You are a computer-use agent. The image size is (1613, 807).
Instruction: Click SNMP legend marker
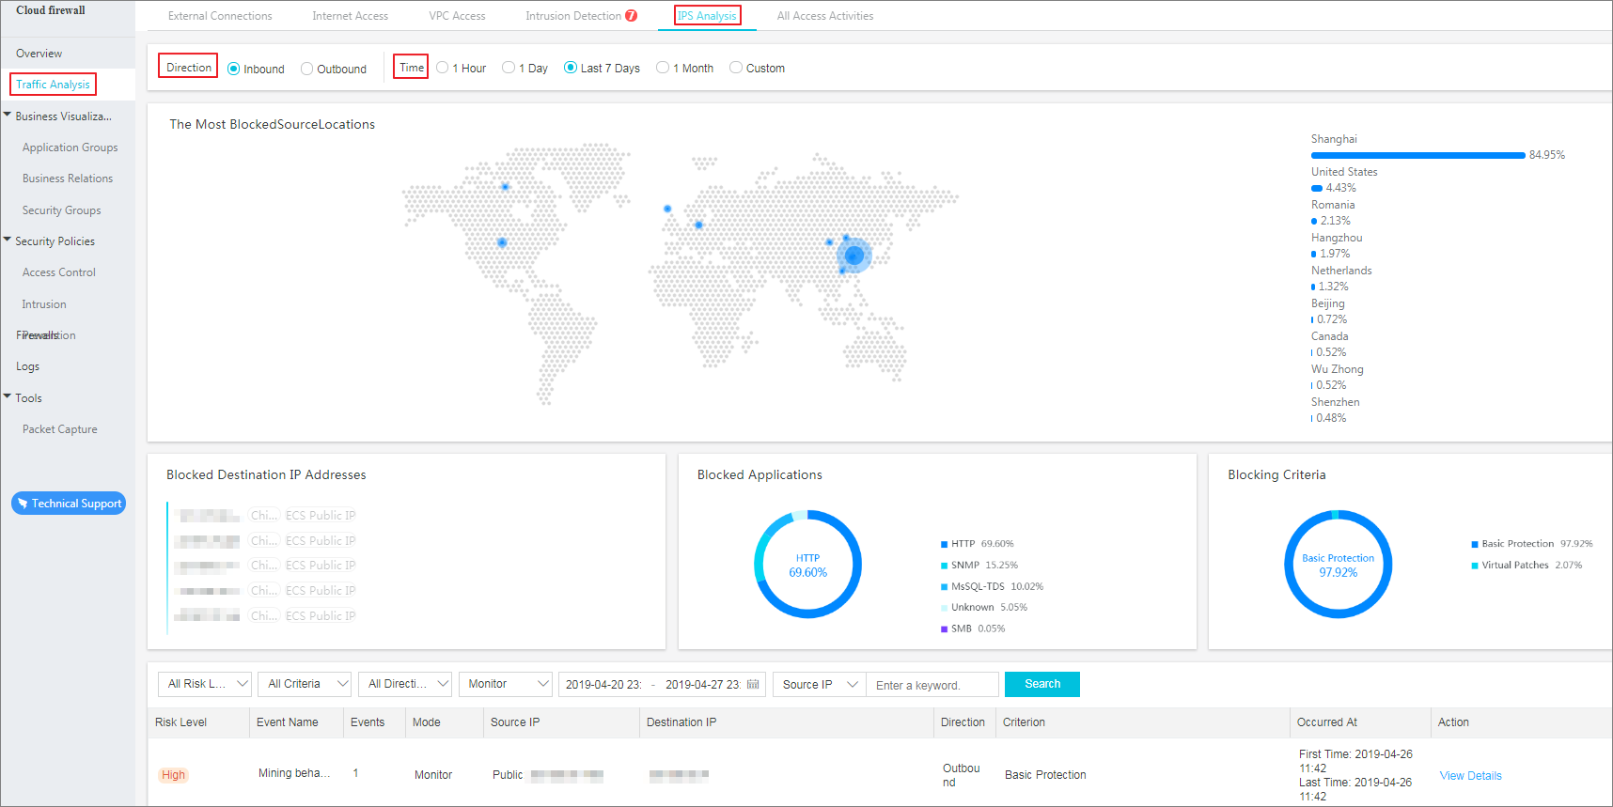pyautogui.click(x=944, y=566)
